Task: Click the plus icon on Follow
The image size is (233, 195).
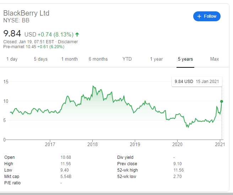Action: tap(199, 16)
